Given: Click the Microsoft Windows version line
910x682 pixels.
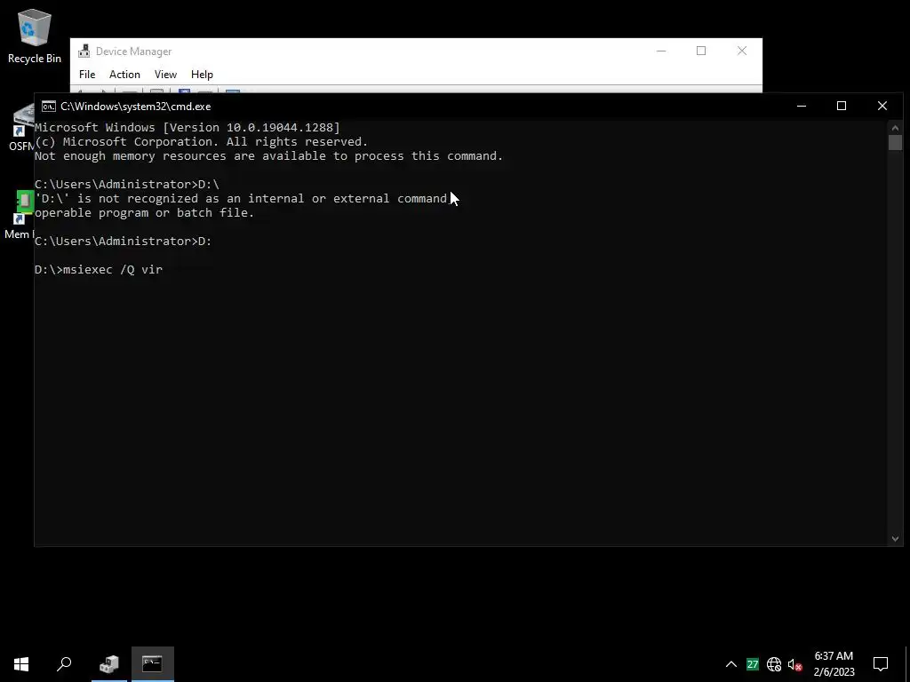Looking at the screenshot, I should pyautogui.click(x=188, y=128).
